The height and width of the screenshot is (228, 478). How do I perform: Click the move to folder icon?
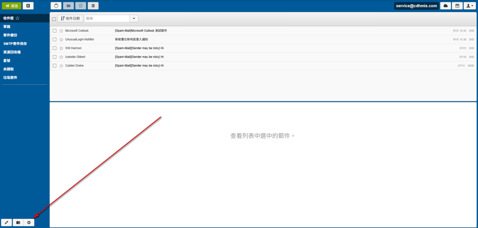68,6
